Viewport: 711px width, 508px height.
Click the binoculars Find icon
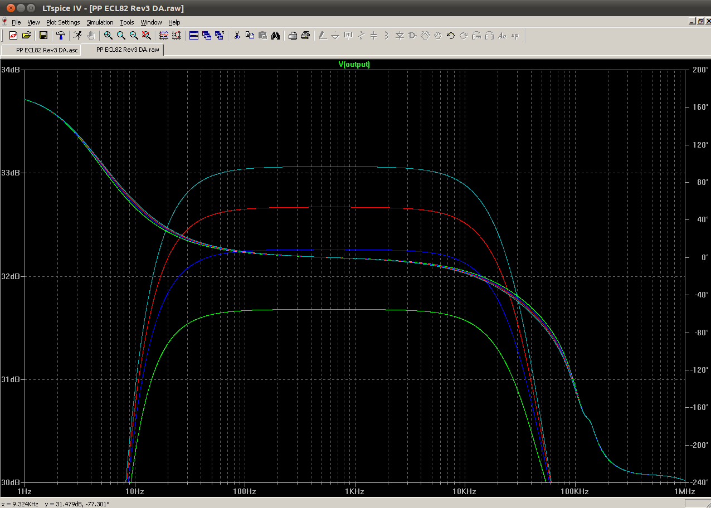tap(275, 36)
